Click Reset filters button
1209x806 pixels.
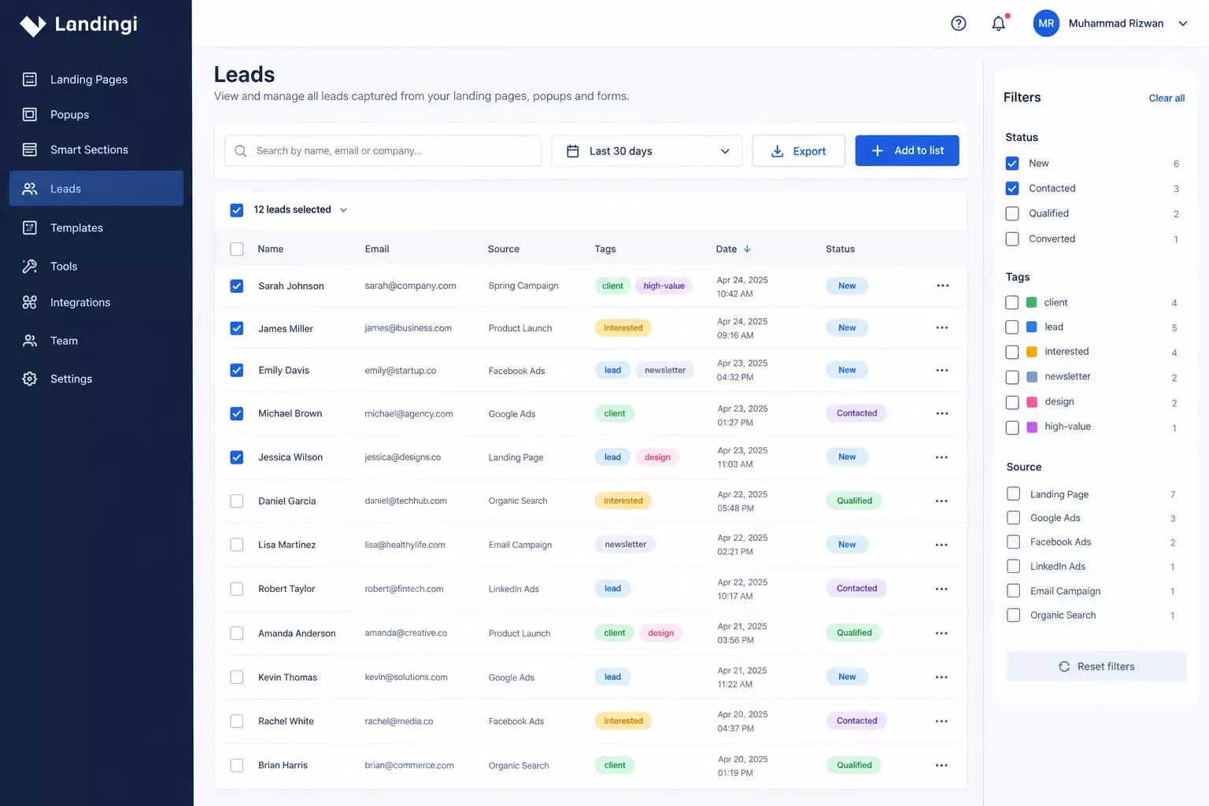coord(1096,666)
